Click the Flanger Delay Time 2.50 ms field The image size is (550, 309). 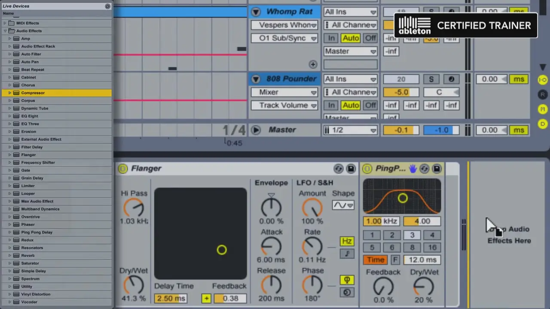click(171, 298)
